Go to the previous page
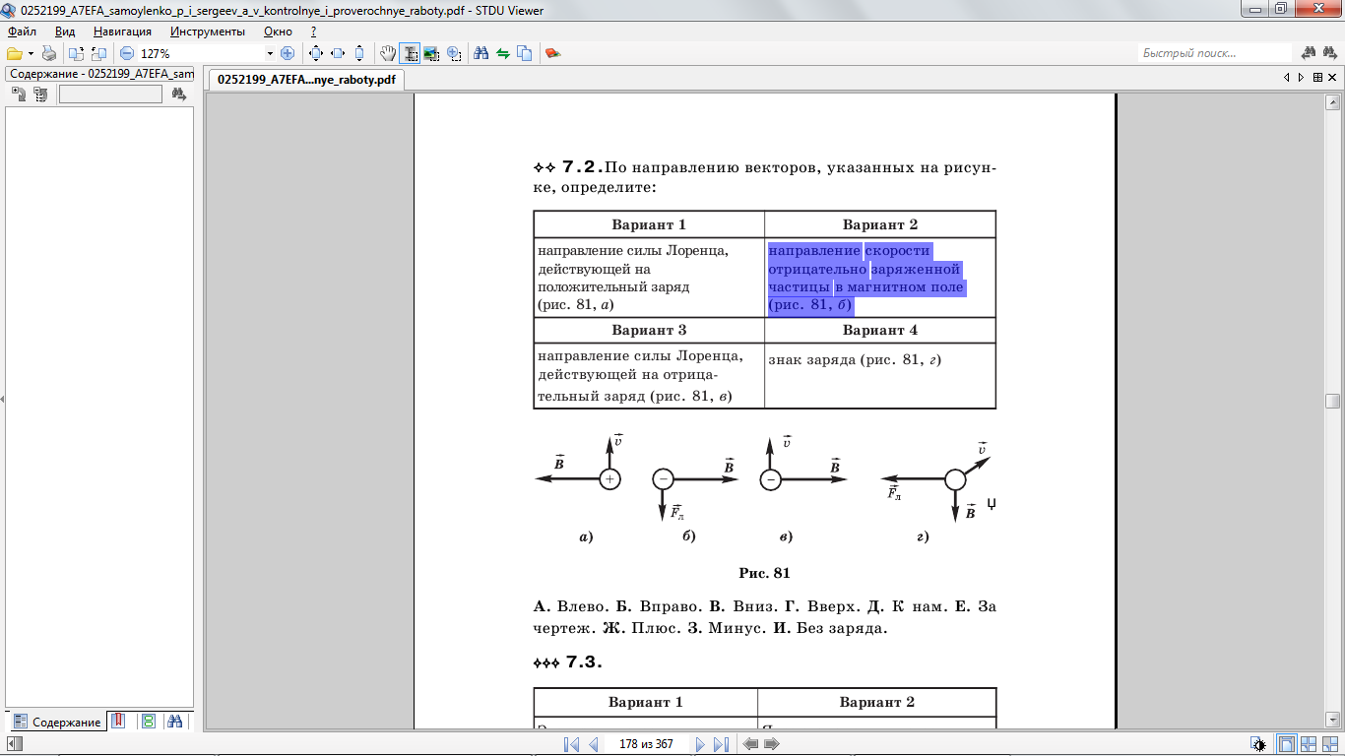Image resolution: width=1345 pixels, height=756 pixels. point(594,744)
